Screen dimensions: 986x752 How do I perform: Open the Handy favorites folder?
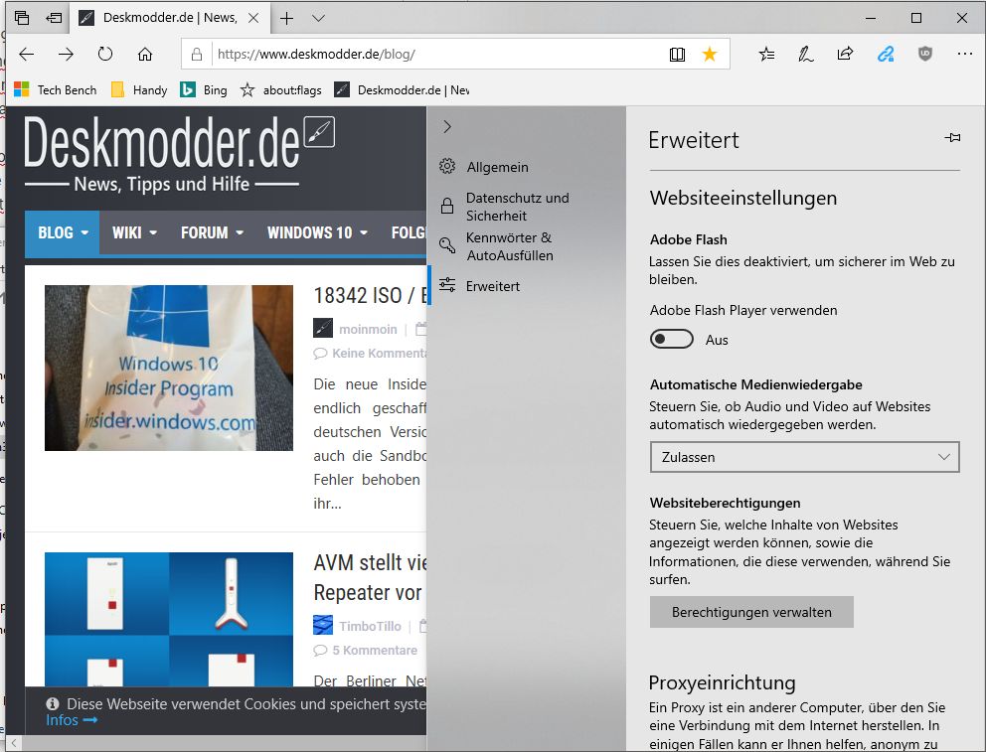(139, 89)
